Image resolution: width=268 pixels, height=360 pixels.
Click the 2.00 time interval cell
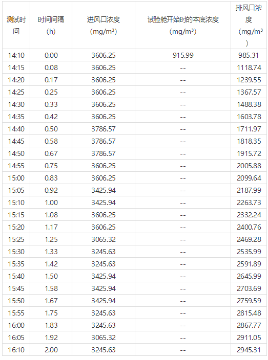(51, 350)
